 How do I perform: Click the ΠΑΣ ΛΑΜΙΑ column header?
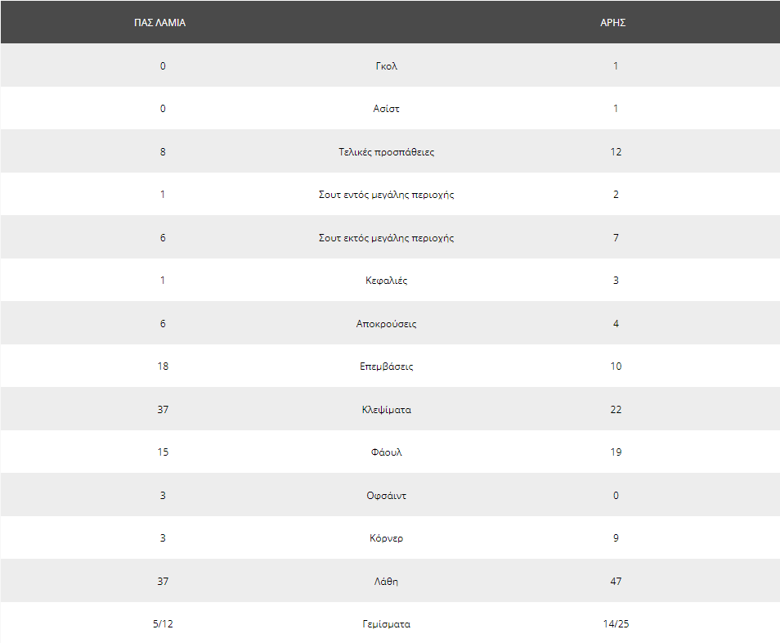159,23
